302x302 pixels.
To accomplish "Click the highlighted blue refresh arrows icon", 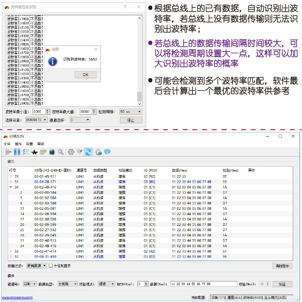I will pyautogui.click(x=88, y=152).
